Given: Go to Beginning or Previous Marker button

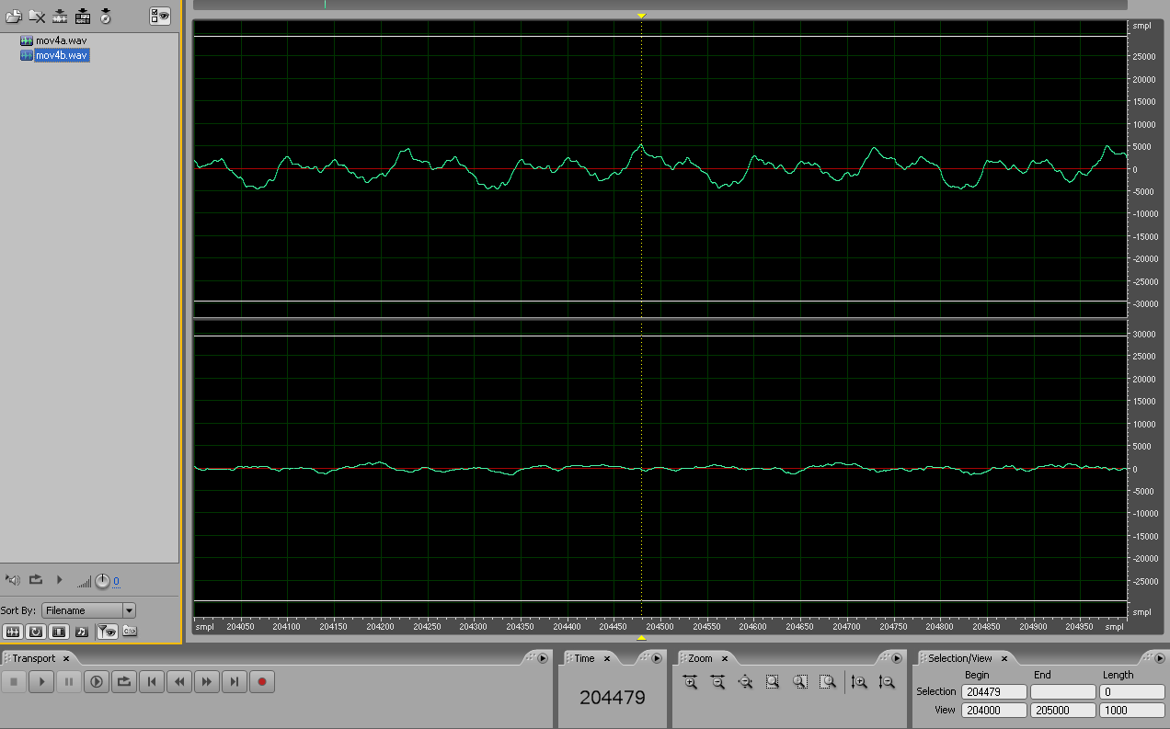Looking at the screenshot, I should (152, 681).
